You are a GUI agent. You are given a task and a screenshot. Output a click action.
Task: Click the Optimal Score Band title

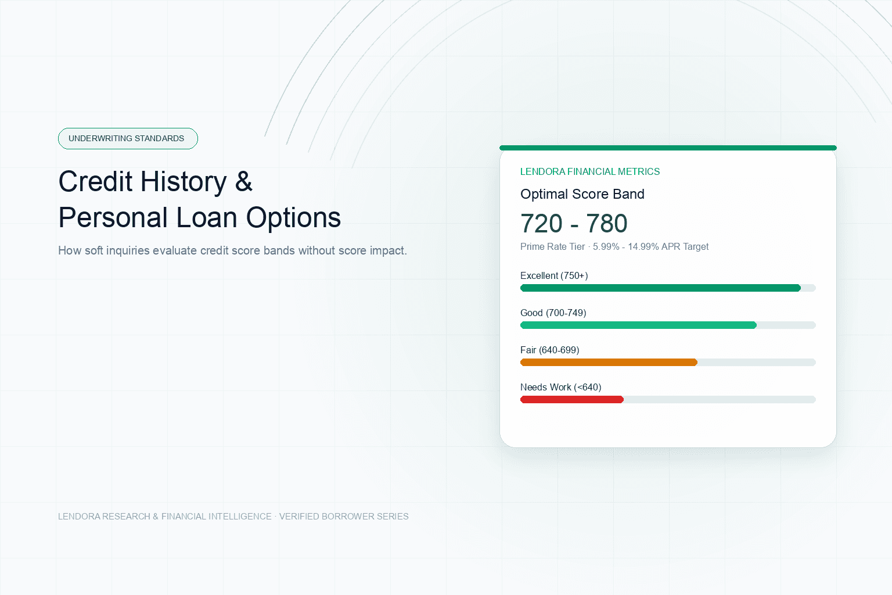[582, 194]
